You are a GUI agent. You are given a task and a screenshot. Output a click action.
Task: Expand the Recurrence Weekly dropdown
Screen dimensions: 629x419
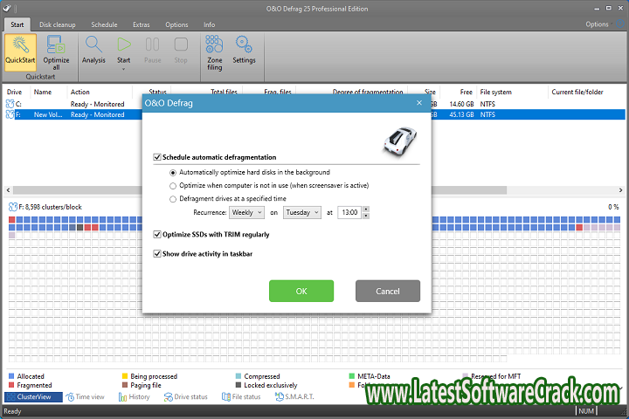point(245,212)
